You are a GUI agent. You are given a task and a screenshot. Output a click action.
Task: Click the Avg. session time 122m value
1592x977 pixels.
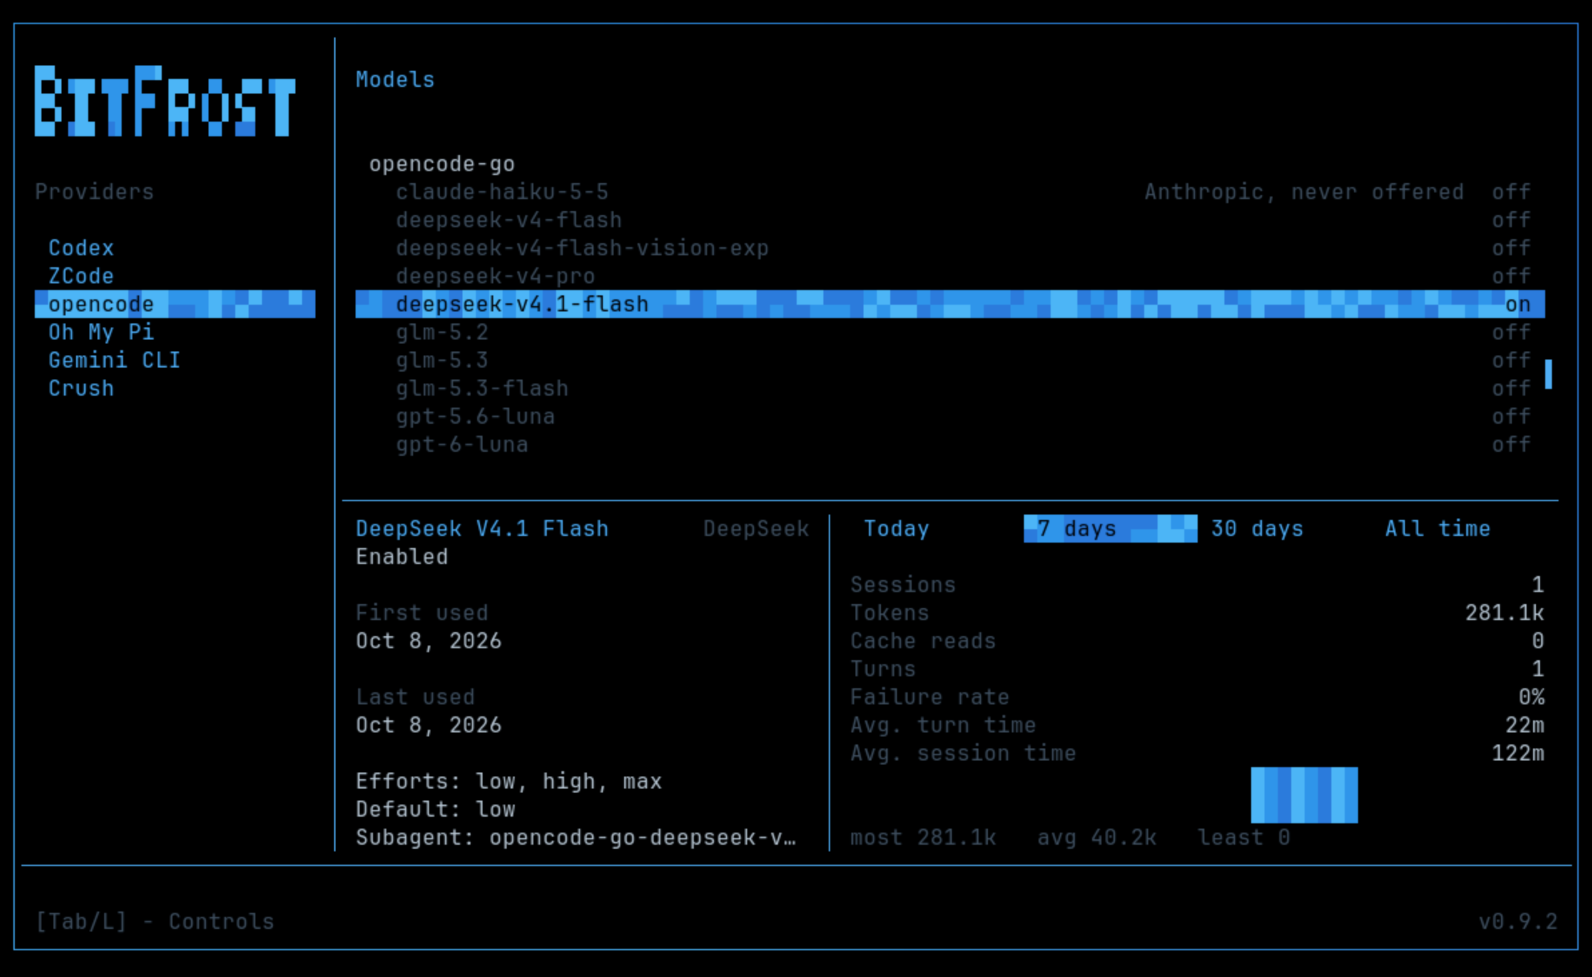(1518, 753)
